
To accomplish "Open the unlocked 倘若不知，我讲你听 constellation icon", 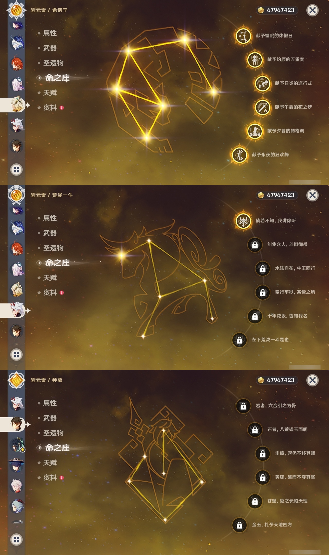I will tap(243, 221).
